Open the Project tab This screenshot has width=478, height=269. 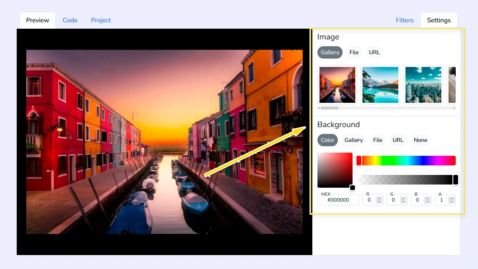[101, 20]
